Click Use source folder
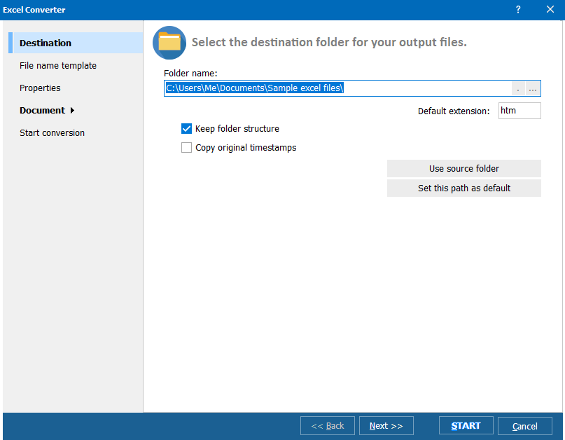Viewport: 565px width, 440px height. 463,168
